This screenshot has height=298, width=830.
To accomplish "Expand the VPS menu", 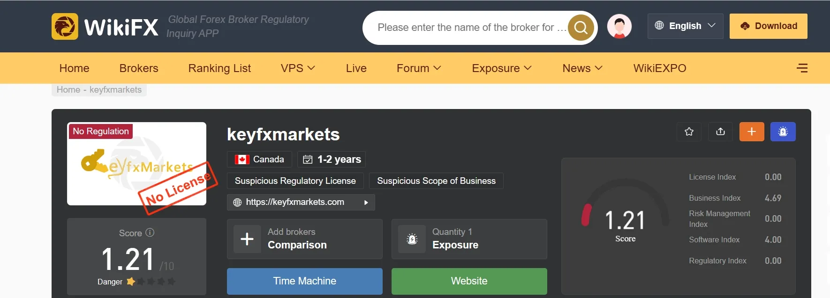I will 298,68.
